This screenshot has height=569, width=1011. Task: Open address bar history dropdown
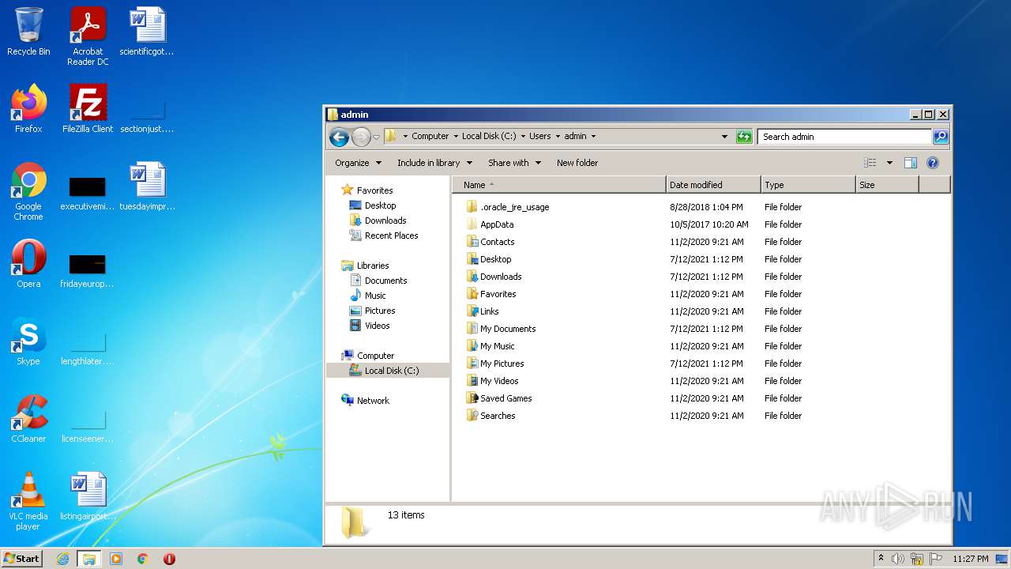(x=724, y=137)
